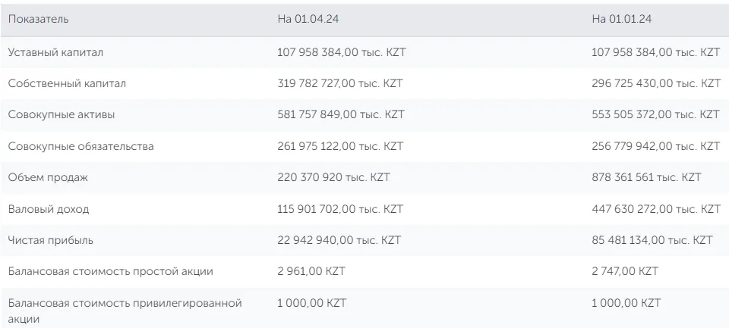Click the value 319 782 727,00 тыс. KZT
The image size is (729, 328).
tap(340, 83)
